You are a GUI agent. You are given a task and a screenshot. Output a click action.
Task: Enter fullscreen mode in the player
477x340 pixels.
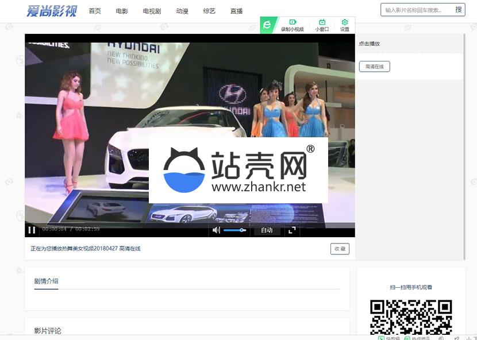pos(292,230)
